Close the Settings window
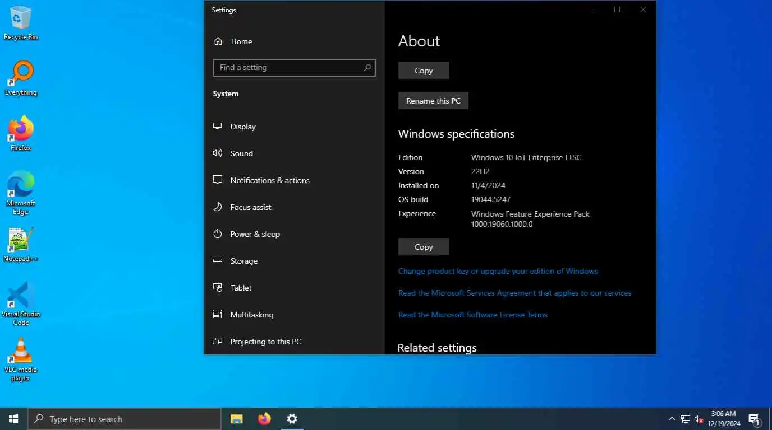Image resolution: width=772 pixels, height=430 pixels. tap(643, 10)
